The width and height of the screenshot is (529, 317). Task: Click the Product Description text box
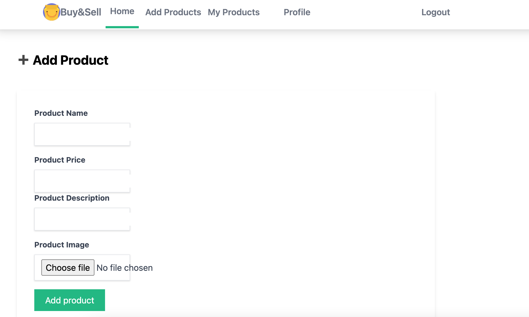[x=82, y=219]
